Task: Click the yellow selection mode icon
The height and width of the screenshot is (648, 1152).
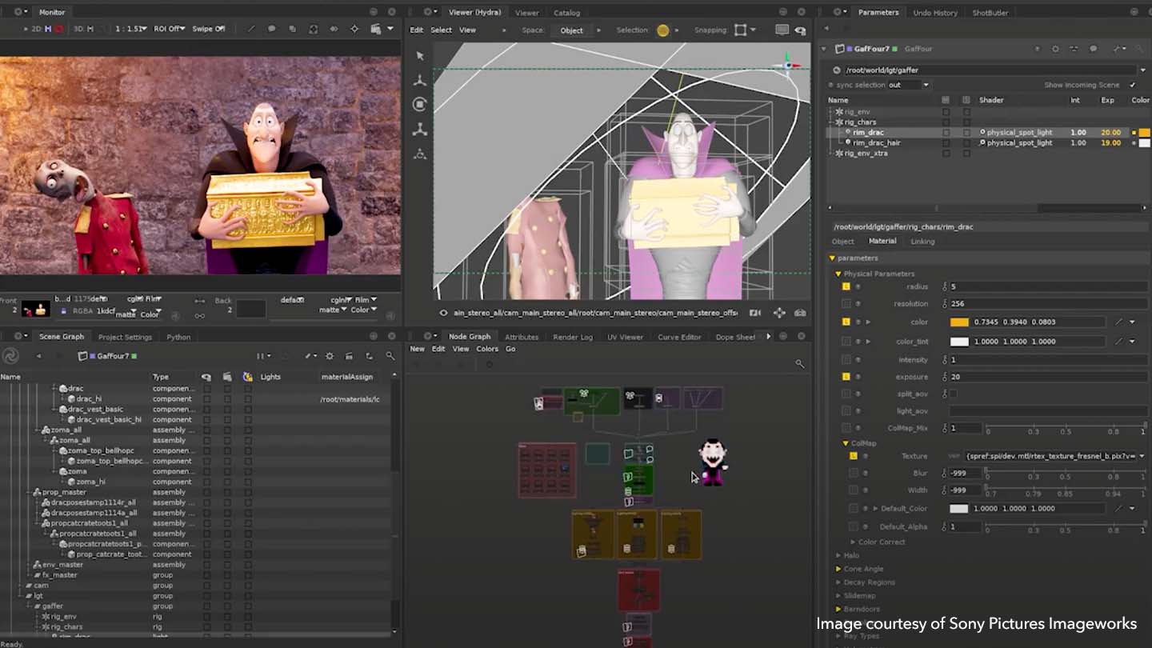Action: pos(662,30)
